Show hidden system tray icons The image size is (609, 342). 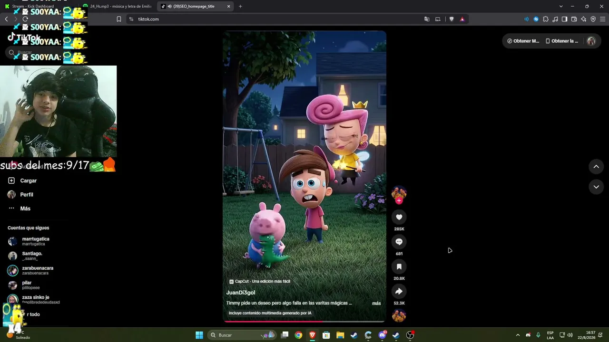click(518, 335)
